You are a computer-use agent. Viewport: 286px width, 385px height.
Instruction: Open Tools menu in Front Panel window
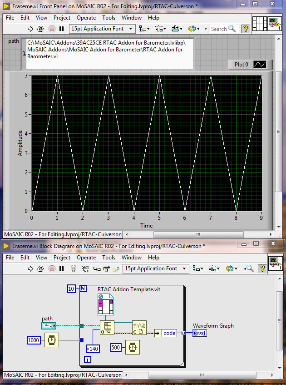click(108, 18)
